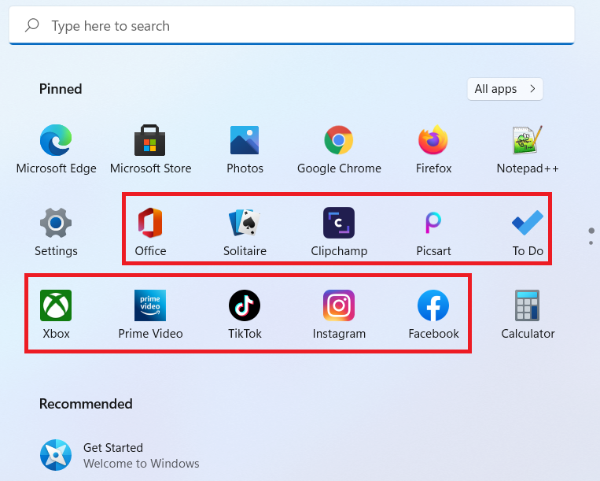Click the Recommended section heading
This screenshot has width=600, height=481.
(x=86, y=404)
